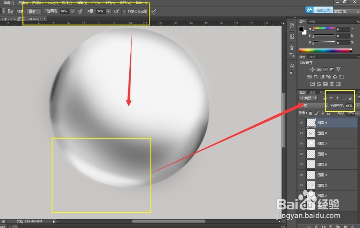Filter layers by shape layers icon

tap(344, 98)
